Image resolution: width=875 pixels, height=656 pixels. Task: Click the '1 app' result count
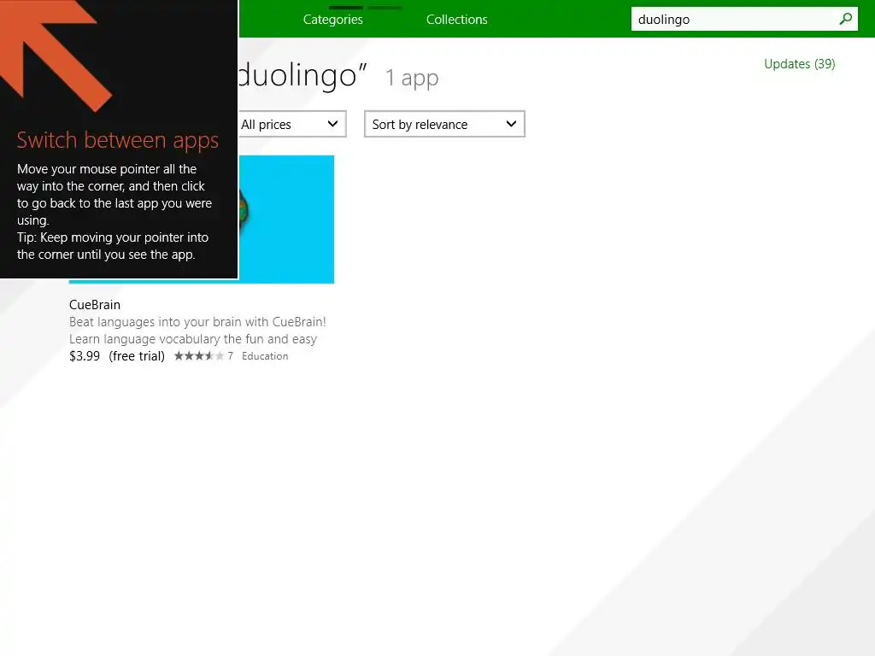pyautogui.click(x=412, y=78)
